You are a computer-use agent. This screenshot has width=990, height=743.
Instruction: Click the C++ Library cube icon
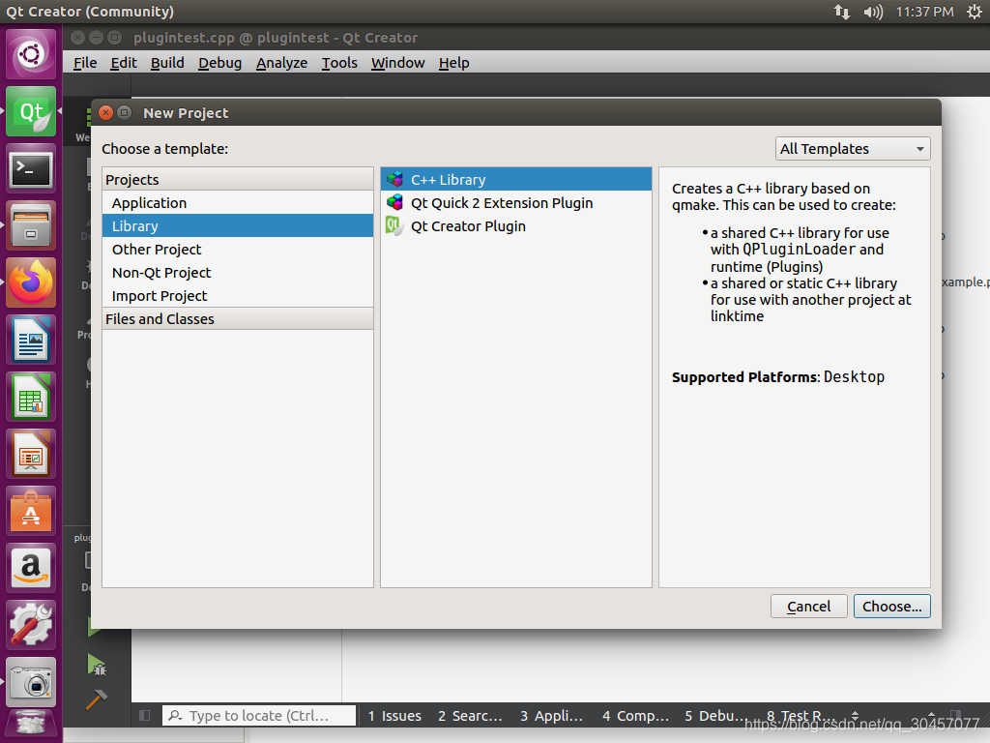pos(394,179)
